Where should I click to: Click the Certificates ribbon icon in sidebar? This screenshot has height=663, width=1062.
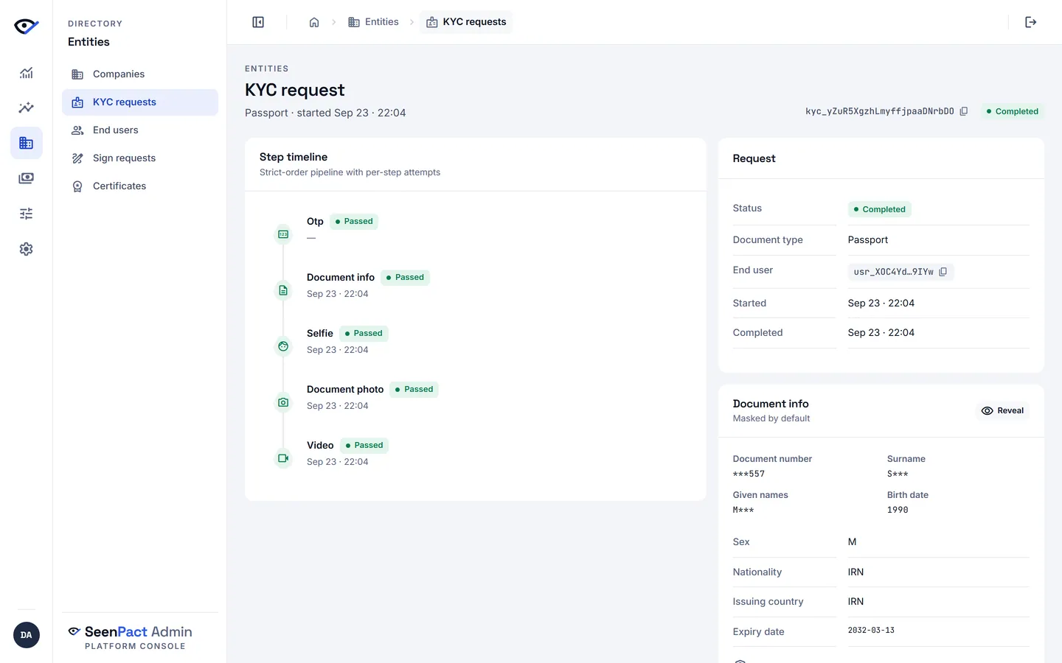(77, 186)
